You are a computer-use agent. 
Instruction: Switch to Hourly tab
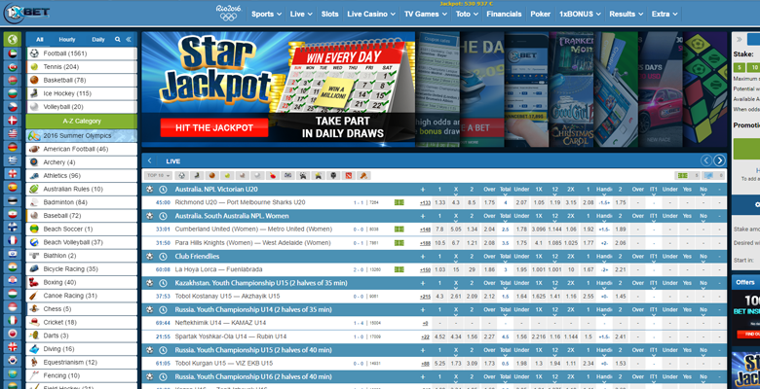click(67, 39)
